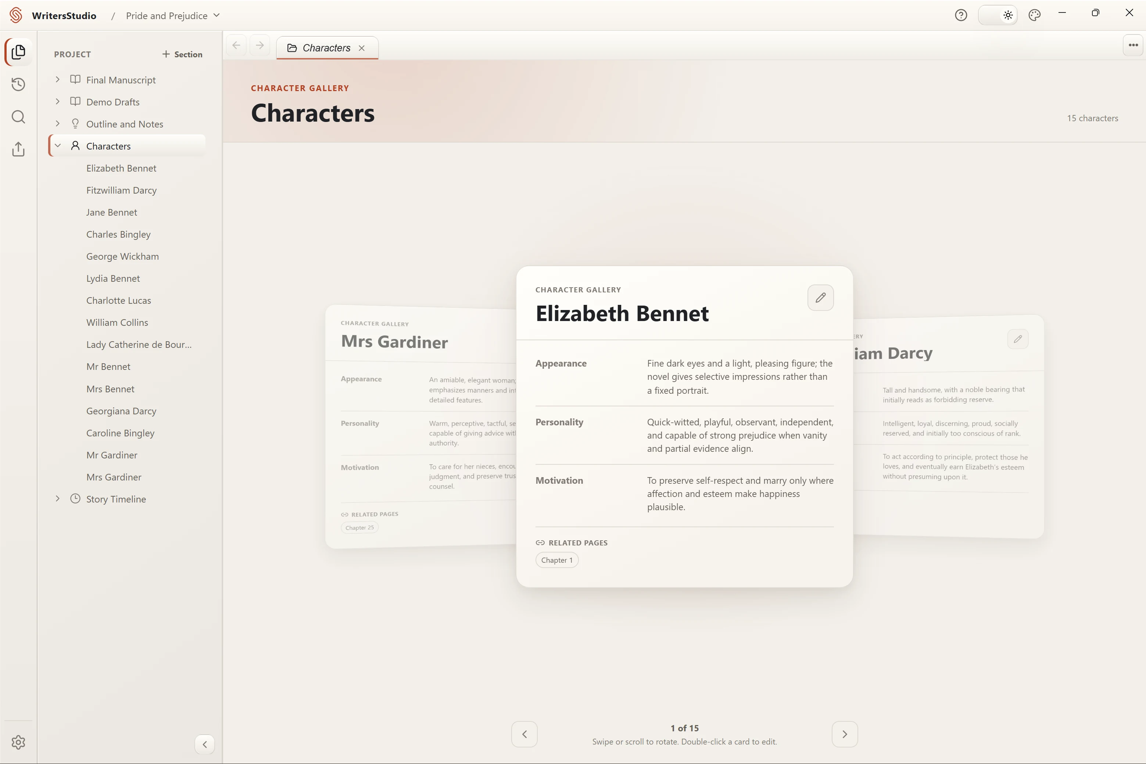Viewport: 1146px width, 764px height.
Task: Bring the Mrs Gardiner card forward
Action: 421,426
